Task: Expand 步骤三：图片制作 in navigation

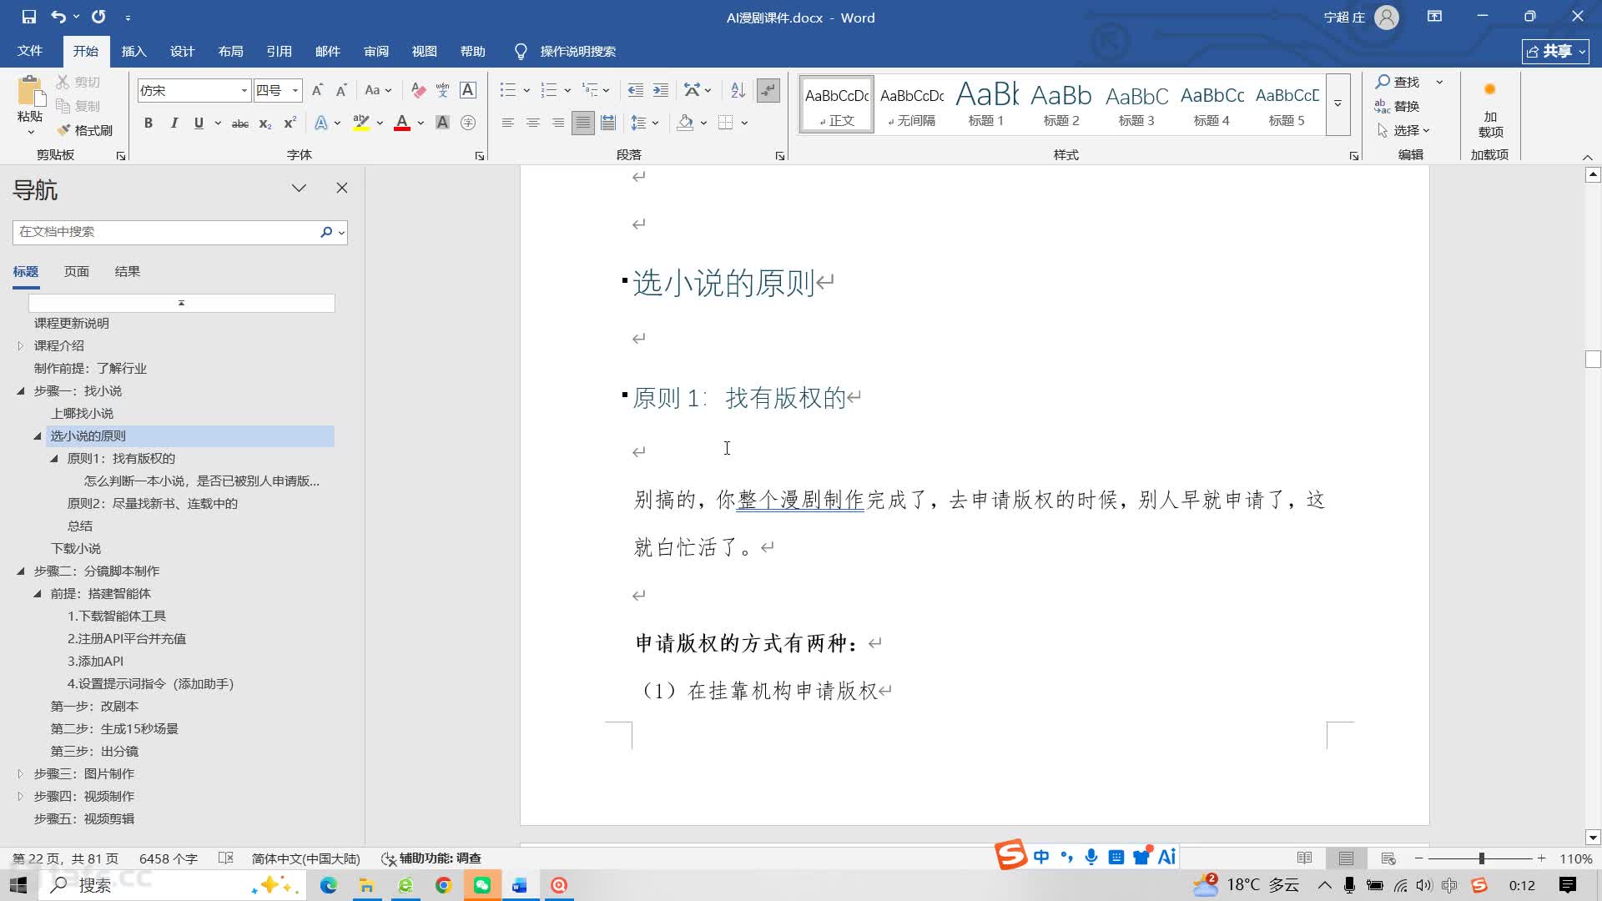Action: 21,774
